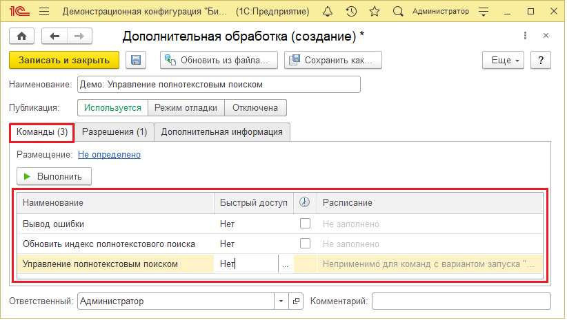Open service settings icon next to Администратор
Viewport: 567px width, 320px height.
point(484,12)
